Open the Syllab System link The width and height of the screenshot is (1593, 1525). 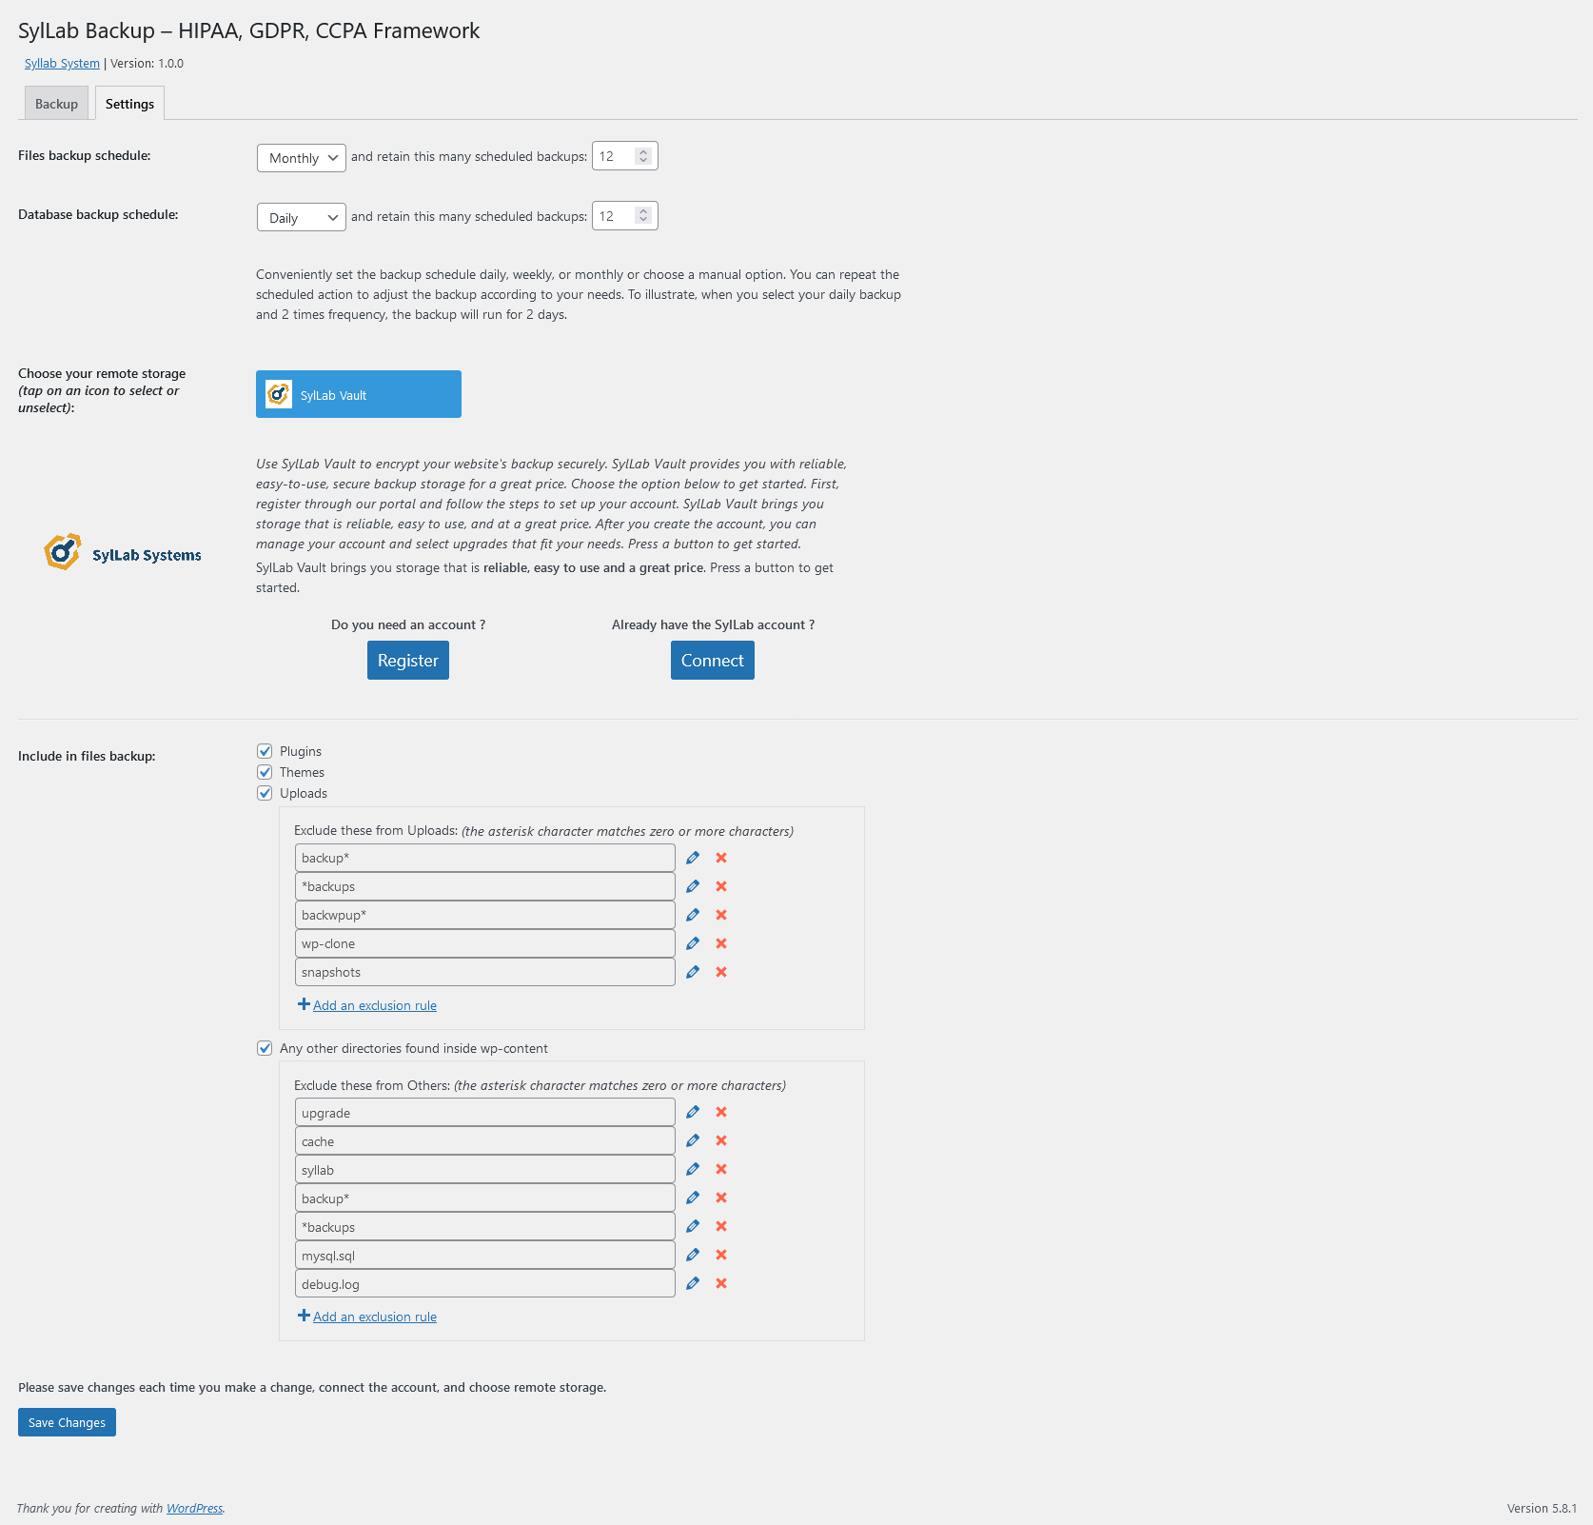click(62, 64)
